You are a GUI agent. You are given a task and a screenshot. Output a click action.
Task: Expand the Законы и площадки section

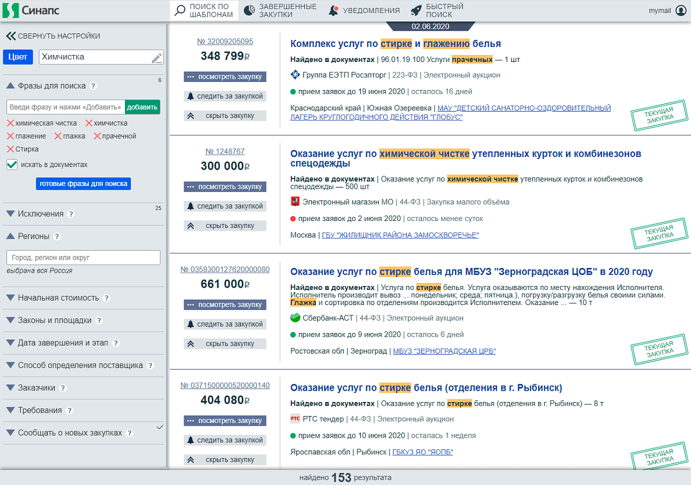click(x=10, y=321)
